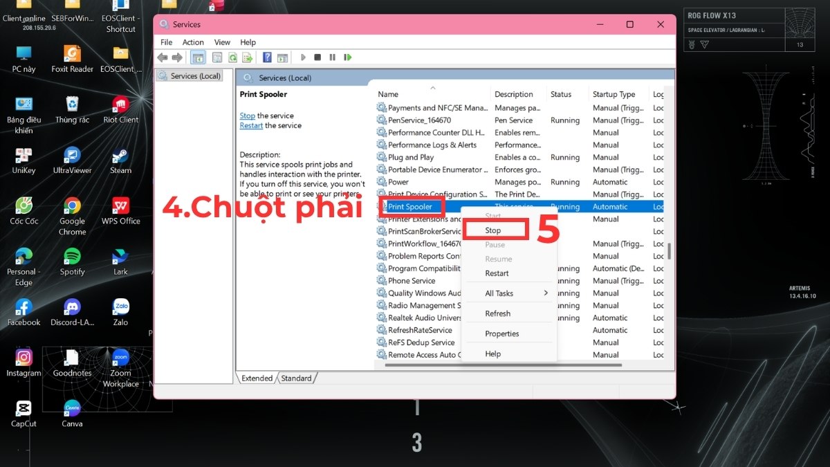Click the blue Help question-mark toolbar icon
Viewport: 830px width, 467px height.
click(267, 57)
